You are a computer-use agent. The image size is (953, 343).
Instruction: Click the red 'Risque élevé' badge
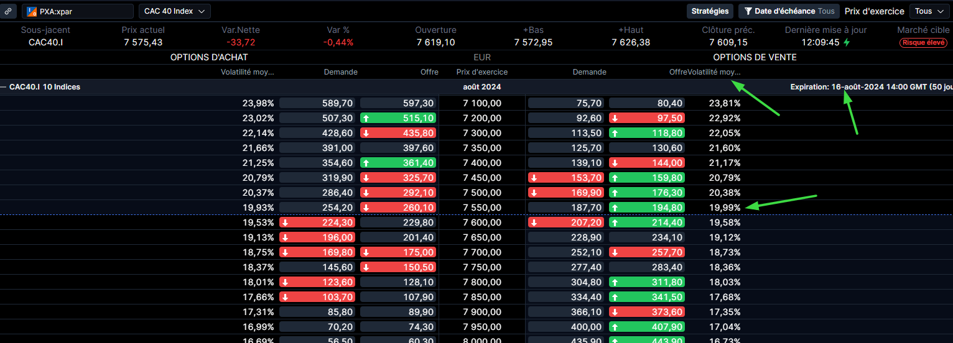(x=923, y=43)
